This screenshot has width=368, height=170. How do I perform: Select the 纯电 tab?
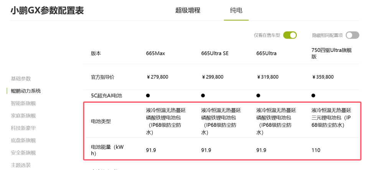coord(236,10)
